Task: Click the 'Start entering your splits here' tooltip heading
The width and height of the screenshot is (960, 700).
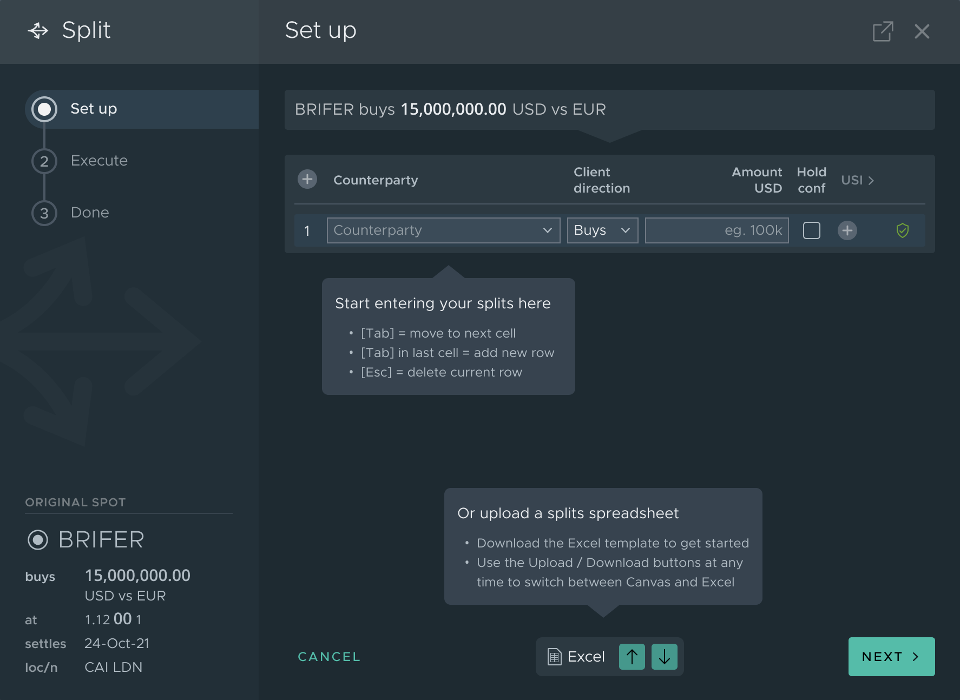Action: 443,303
